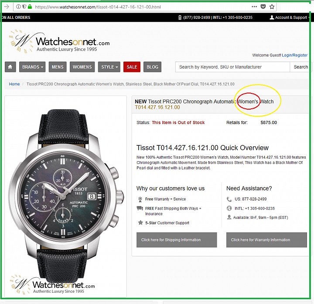Click the INTL globe icon
Screen dimensions: 314x304
[x=229, y=208]
